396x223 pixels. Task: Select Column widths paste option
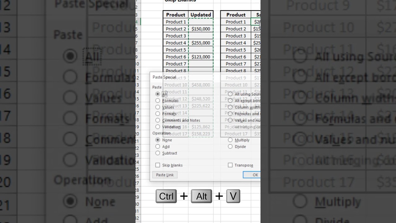(x=230, y=107)
